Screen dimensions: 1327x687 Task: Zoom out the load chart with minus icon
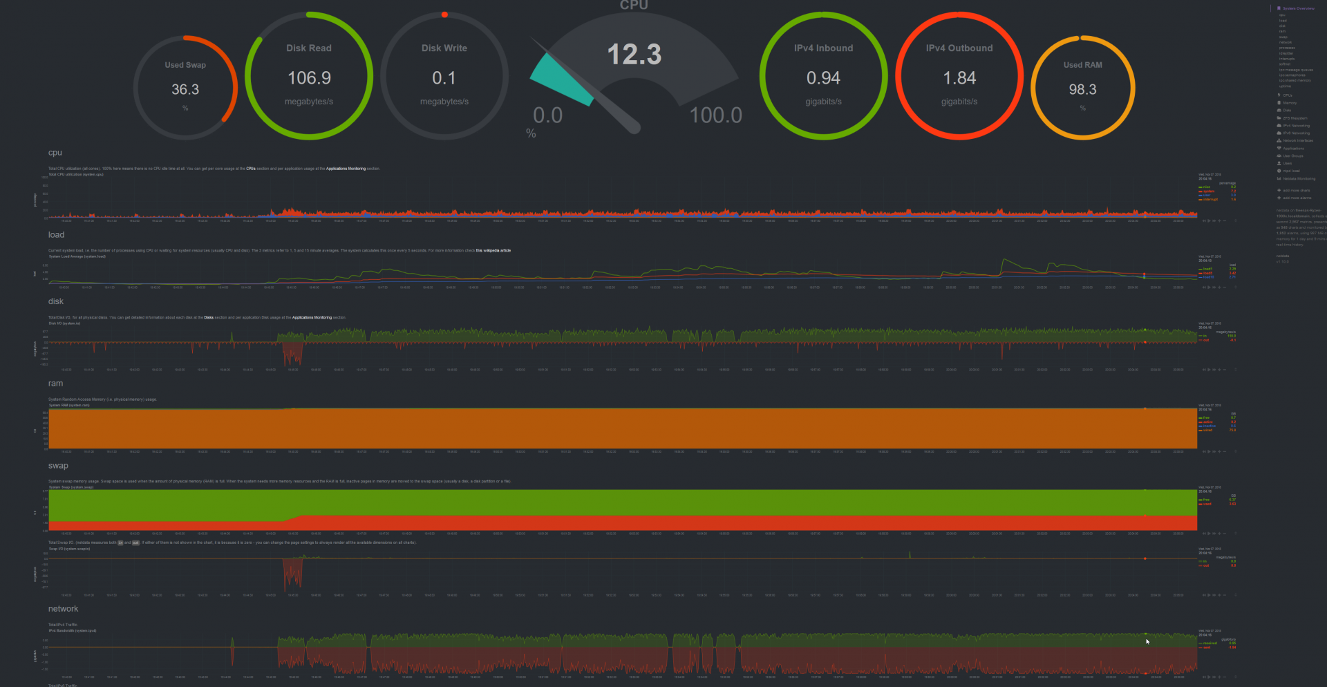[1225, 287]
